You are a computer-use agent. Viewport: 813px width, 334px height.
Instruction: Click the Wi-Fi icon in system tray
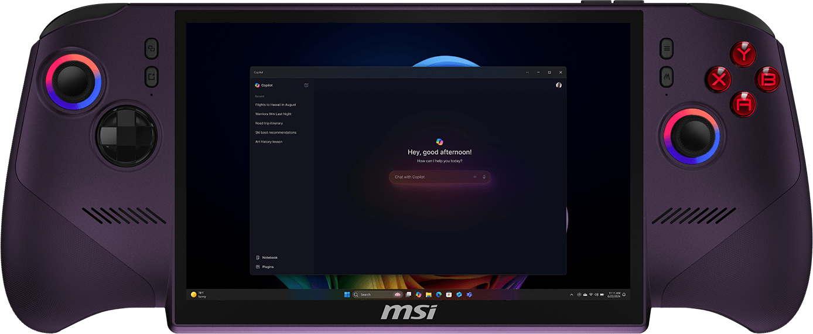[x=591, y=295]
